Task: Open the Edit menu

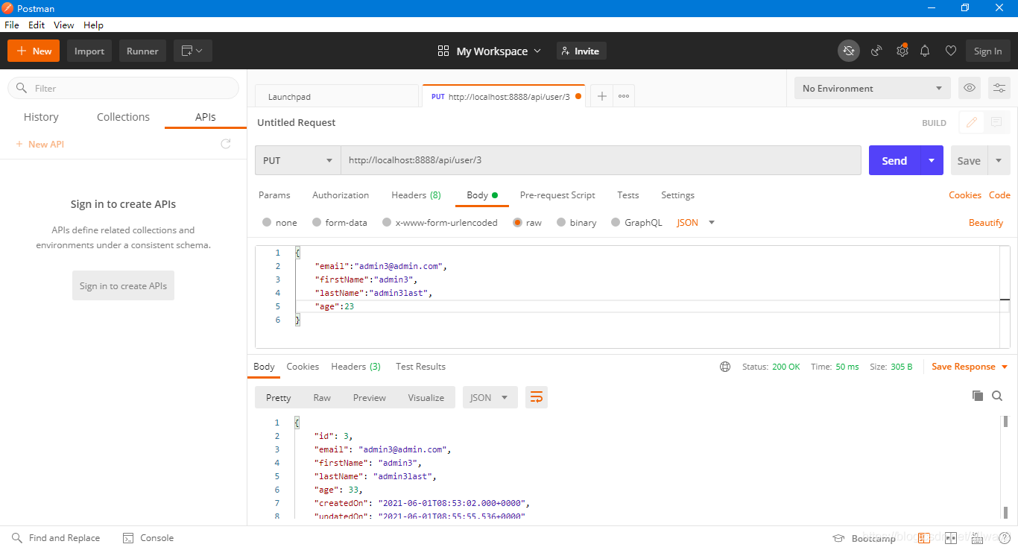Action: pos(37,25)
